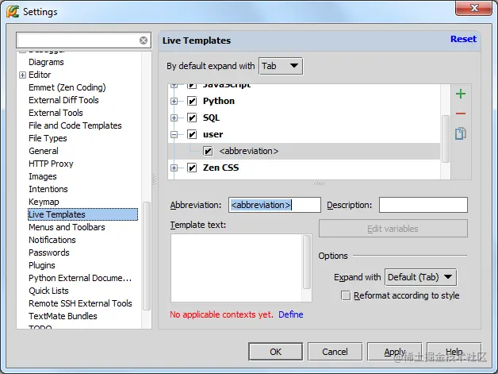Click the templates tree vertical scrollbar
This screenshot has height=374, width=498.
coord(446,139)
